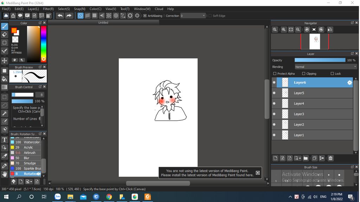The height and width of the screenshot is (202, 360).
Task: Expand the add-brush dropdown in brush panel
Action: [x=31, y=182]
